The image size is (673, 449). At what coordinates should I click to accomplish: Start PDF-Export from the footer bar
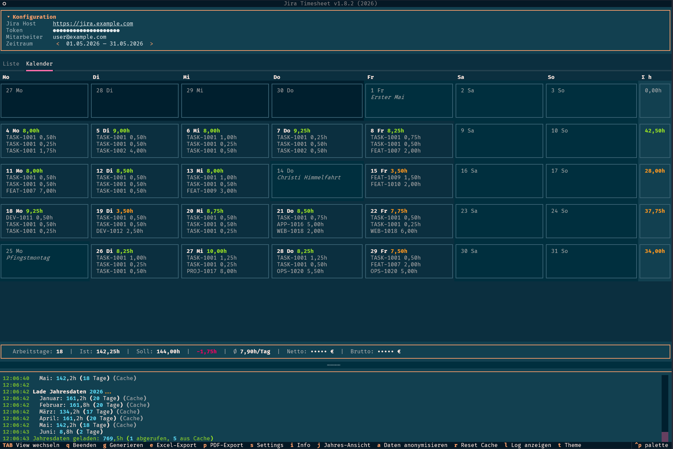[223, 445]
